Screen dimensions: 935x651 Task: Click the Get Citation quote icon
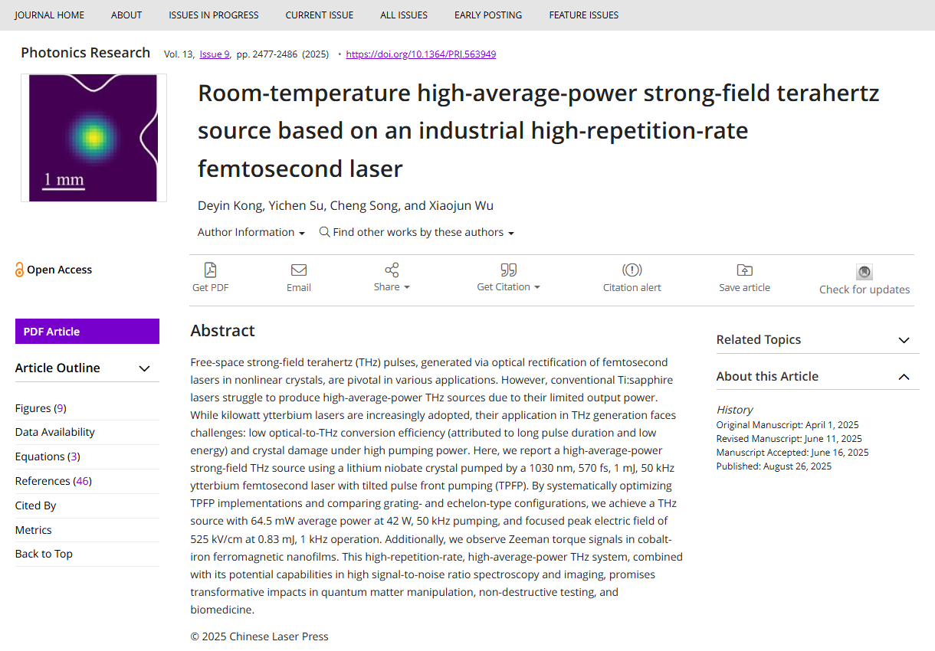508,270
